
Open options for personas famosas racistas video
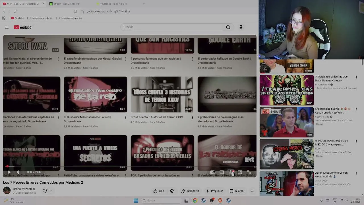(193, 59)
